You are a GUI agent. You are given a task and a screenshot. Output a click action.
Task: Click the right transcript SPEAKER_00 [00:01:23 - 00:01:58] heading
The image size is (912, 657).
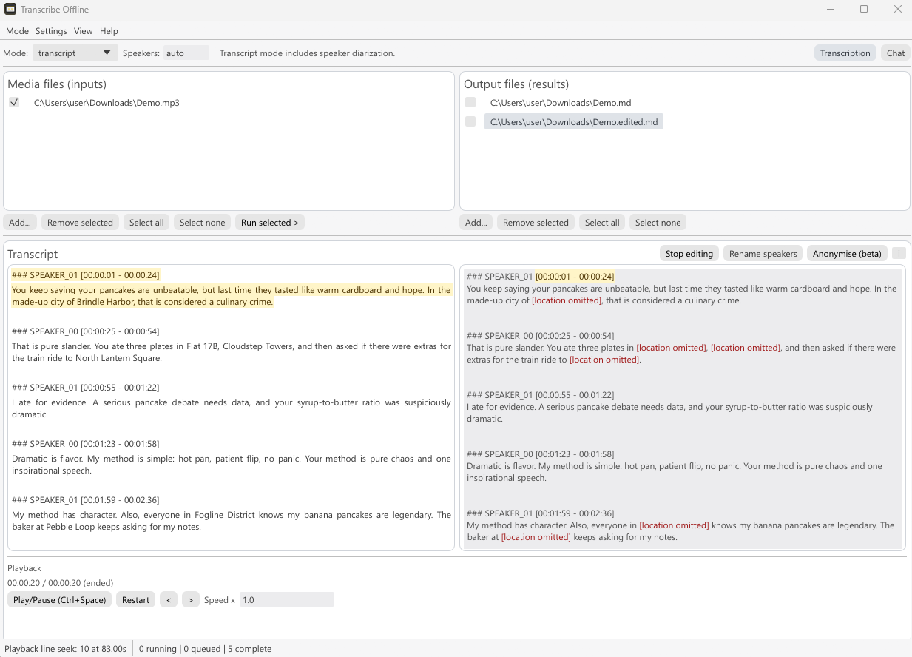click(541, 454)
